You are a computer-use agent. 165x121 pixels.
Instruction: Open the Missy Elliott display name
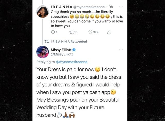tap(61, 50)
